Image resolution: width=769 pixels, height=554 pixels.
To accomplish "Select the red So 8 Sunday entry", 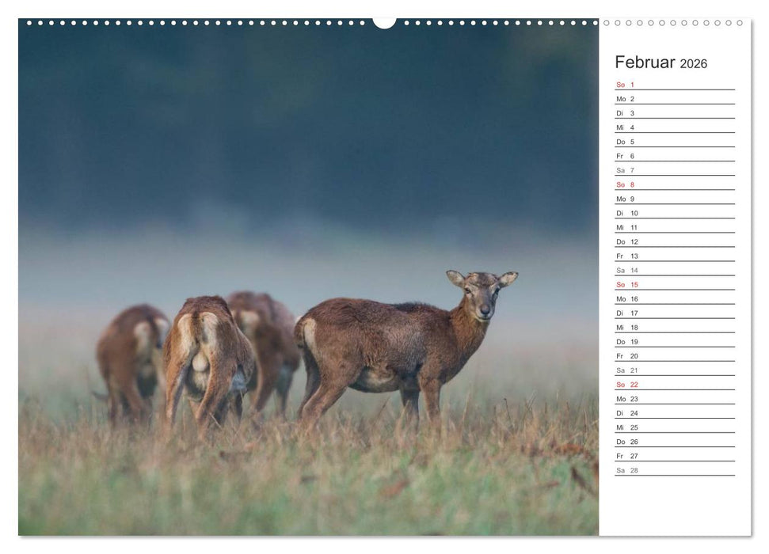I will point(626,184).
